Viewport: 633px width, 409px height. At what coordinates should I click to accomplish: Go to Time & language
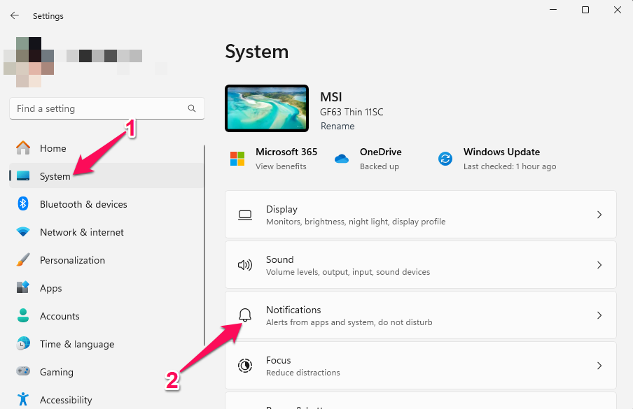106,344
